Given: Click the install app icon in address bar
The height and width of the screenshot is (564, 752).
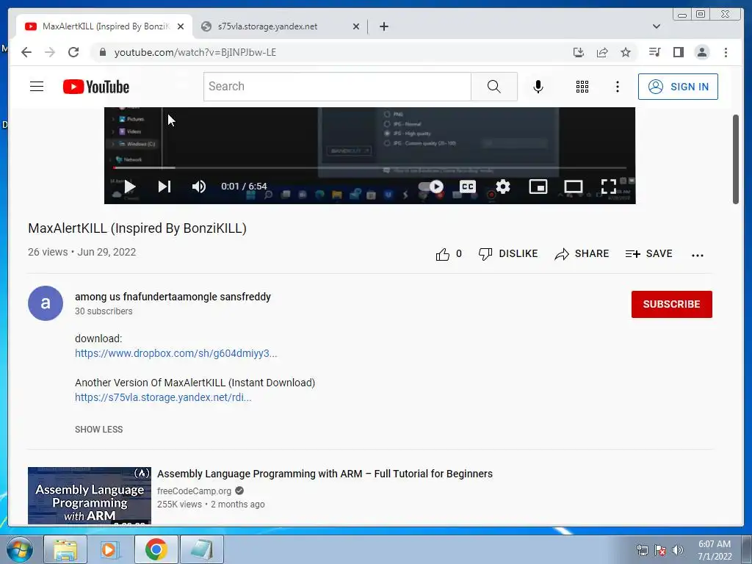Looking at the screenshot, I should (x=579, y=52).
